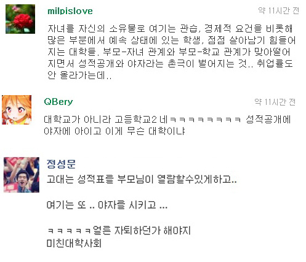Visit the QBery user profile link
The width and height of the screenshot is (306, 262).
tap(58, 102)
